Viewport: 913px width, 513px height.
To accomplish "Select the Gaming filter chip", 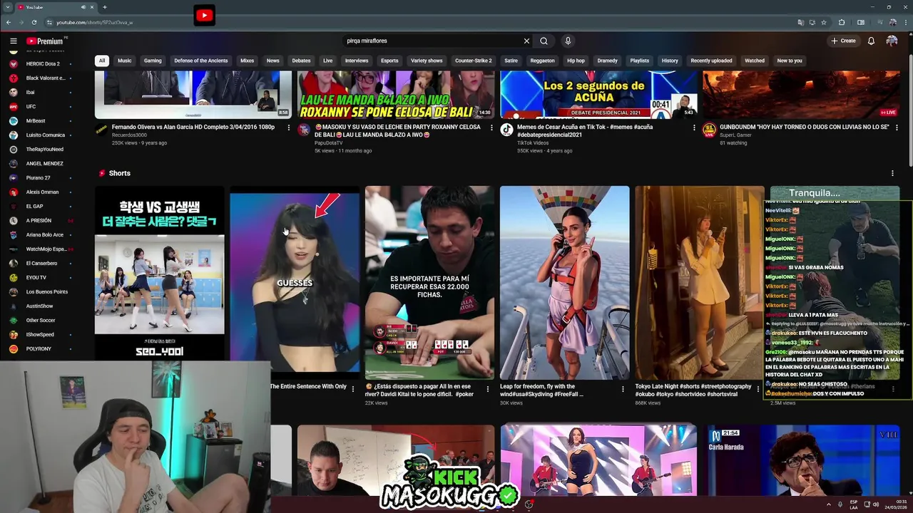I will pyautogui.click(x=153, y=61).
